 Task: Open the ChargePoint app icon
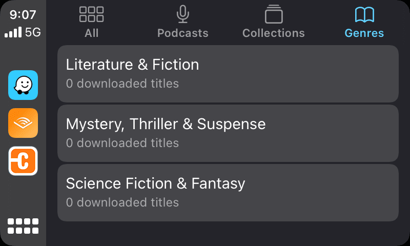[x=23, y=161]
